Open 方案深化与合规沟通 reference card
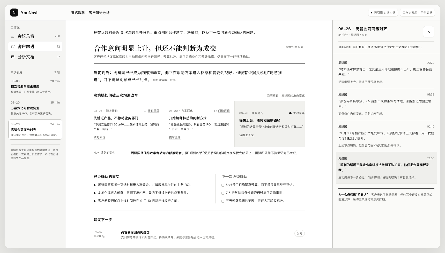This screenshot has height=253, width=445. pos(35,108)
